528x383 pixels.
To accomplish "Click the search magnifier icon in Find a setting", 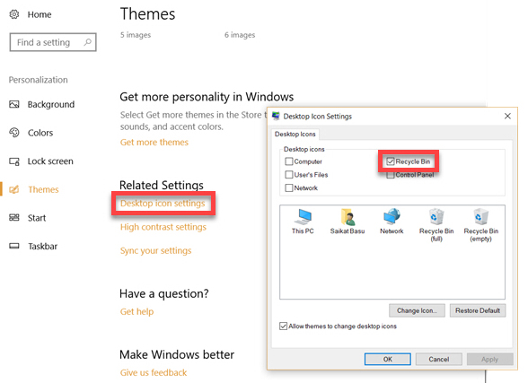I will (x=88, y=42).
